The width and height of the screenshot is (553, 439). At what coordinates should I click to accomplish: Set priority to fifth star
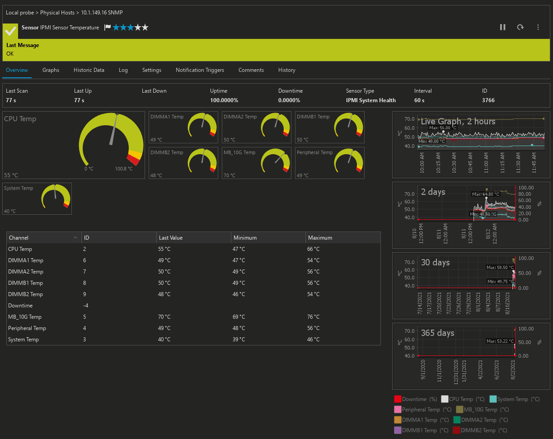tap(145, 28)
